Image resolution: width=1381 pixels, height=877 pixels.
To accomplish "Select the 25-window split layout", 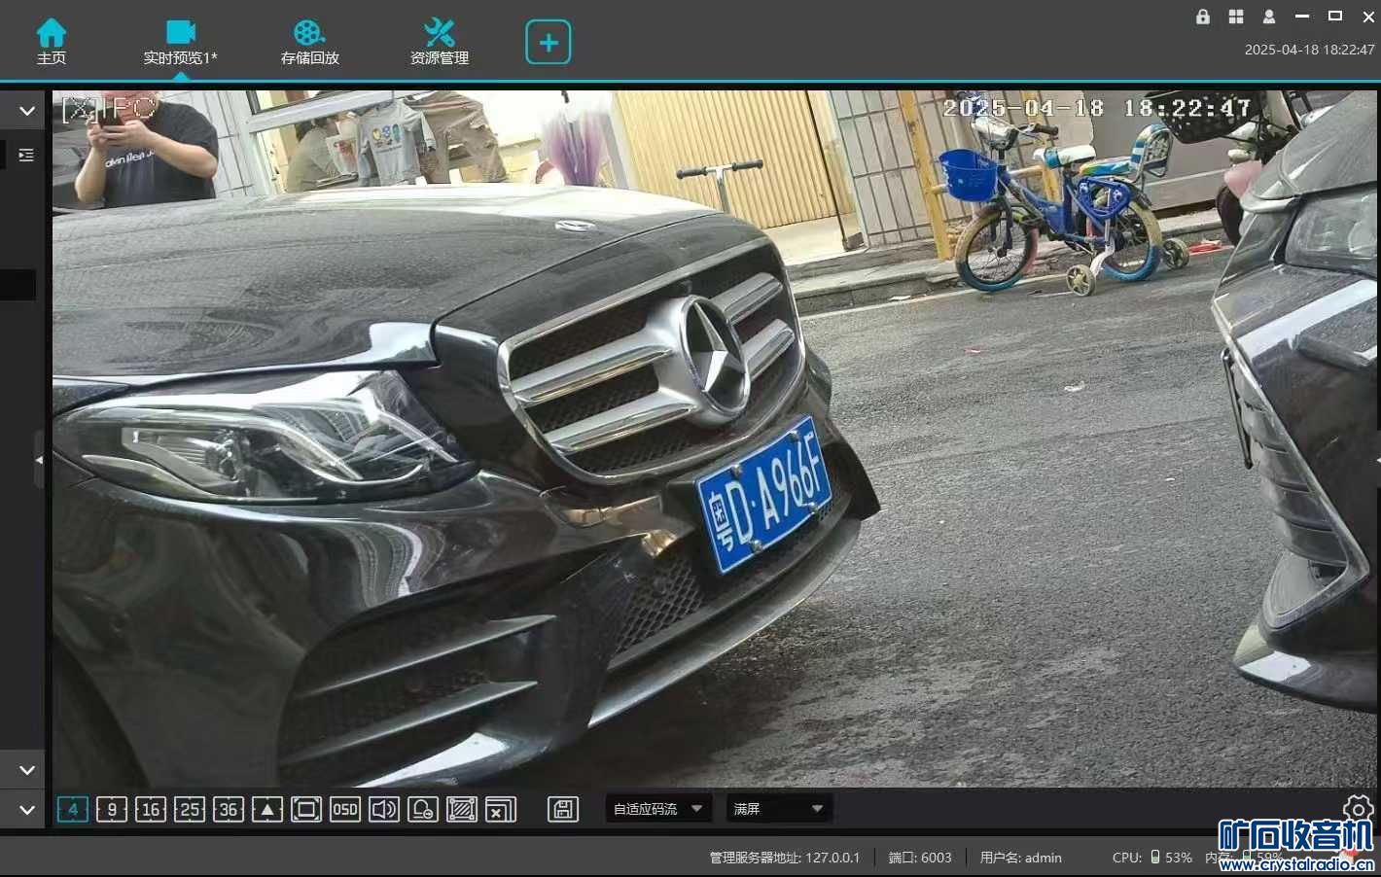I will (x=190, y=809).
